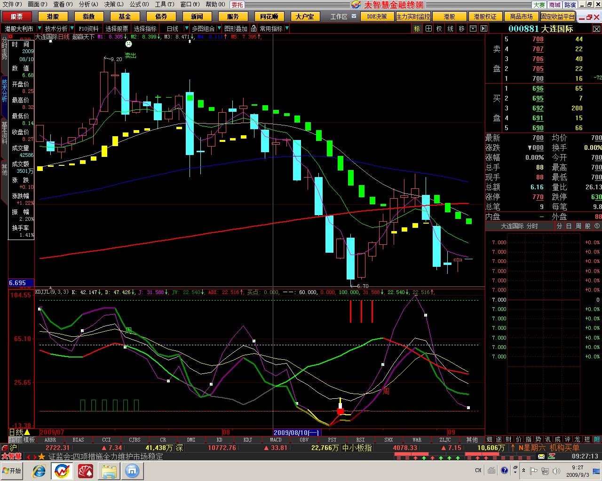The height and width of the screenshot is (481, 602).
Task: Open the 帮助(H) menu
Action: click(x=215, y=4)
